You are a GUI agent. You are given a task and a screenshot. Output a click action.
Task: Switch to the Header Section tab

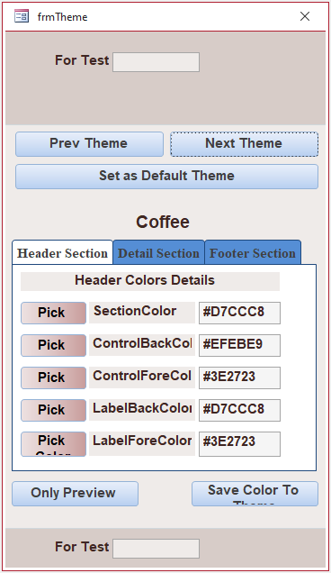coord(62,252)
